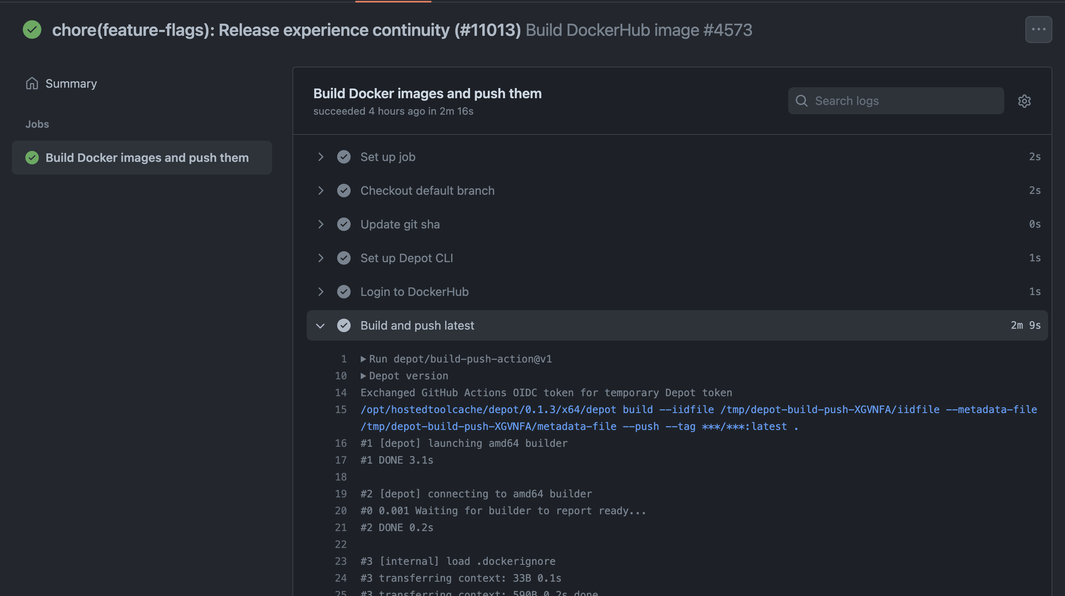Toggle the Set up Depot CLI step

[x=320, y=257]
